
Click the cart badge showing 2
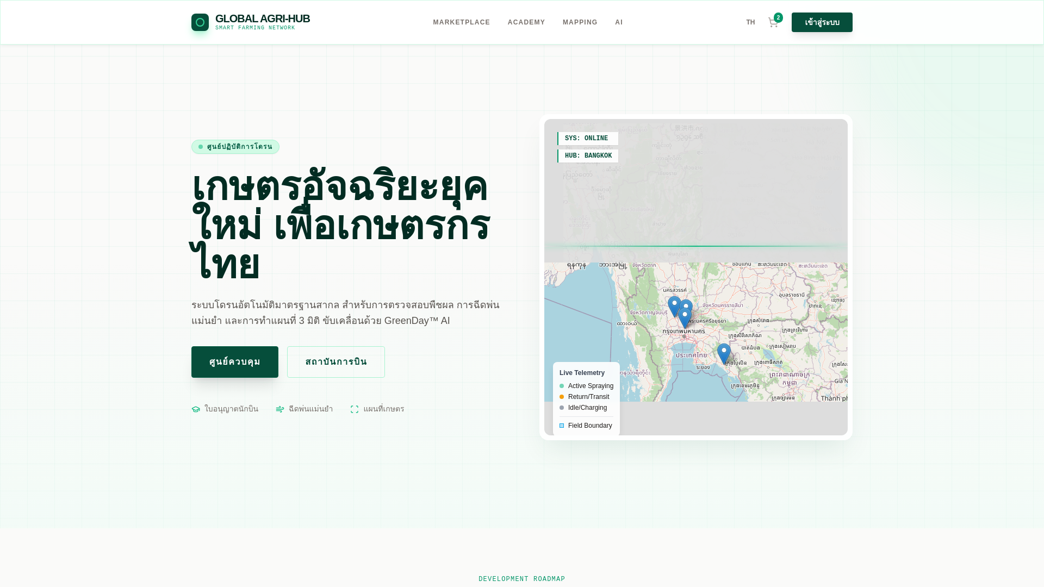click(778, 17)
